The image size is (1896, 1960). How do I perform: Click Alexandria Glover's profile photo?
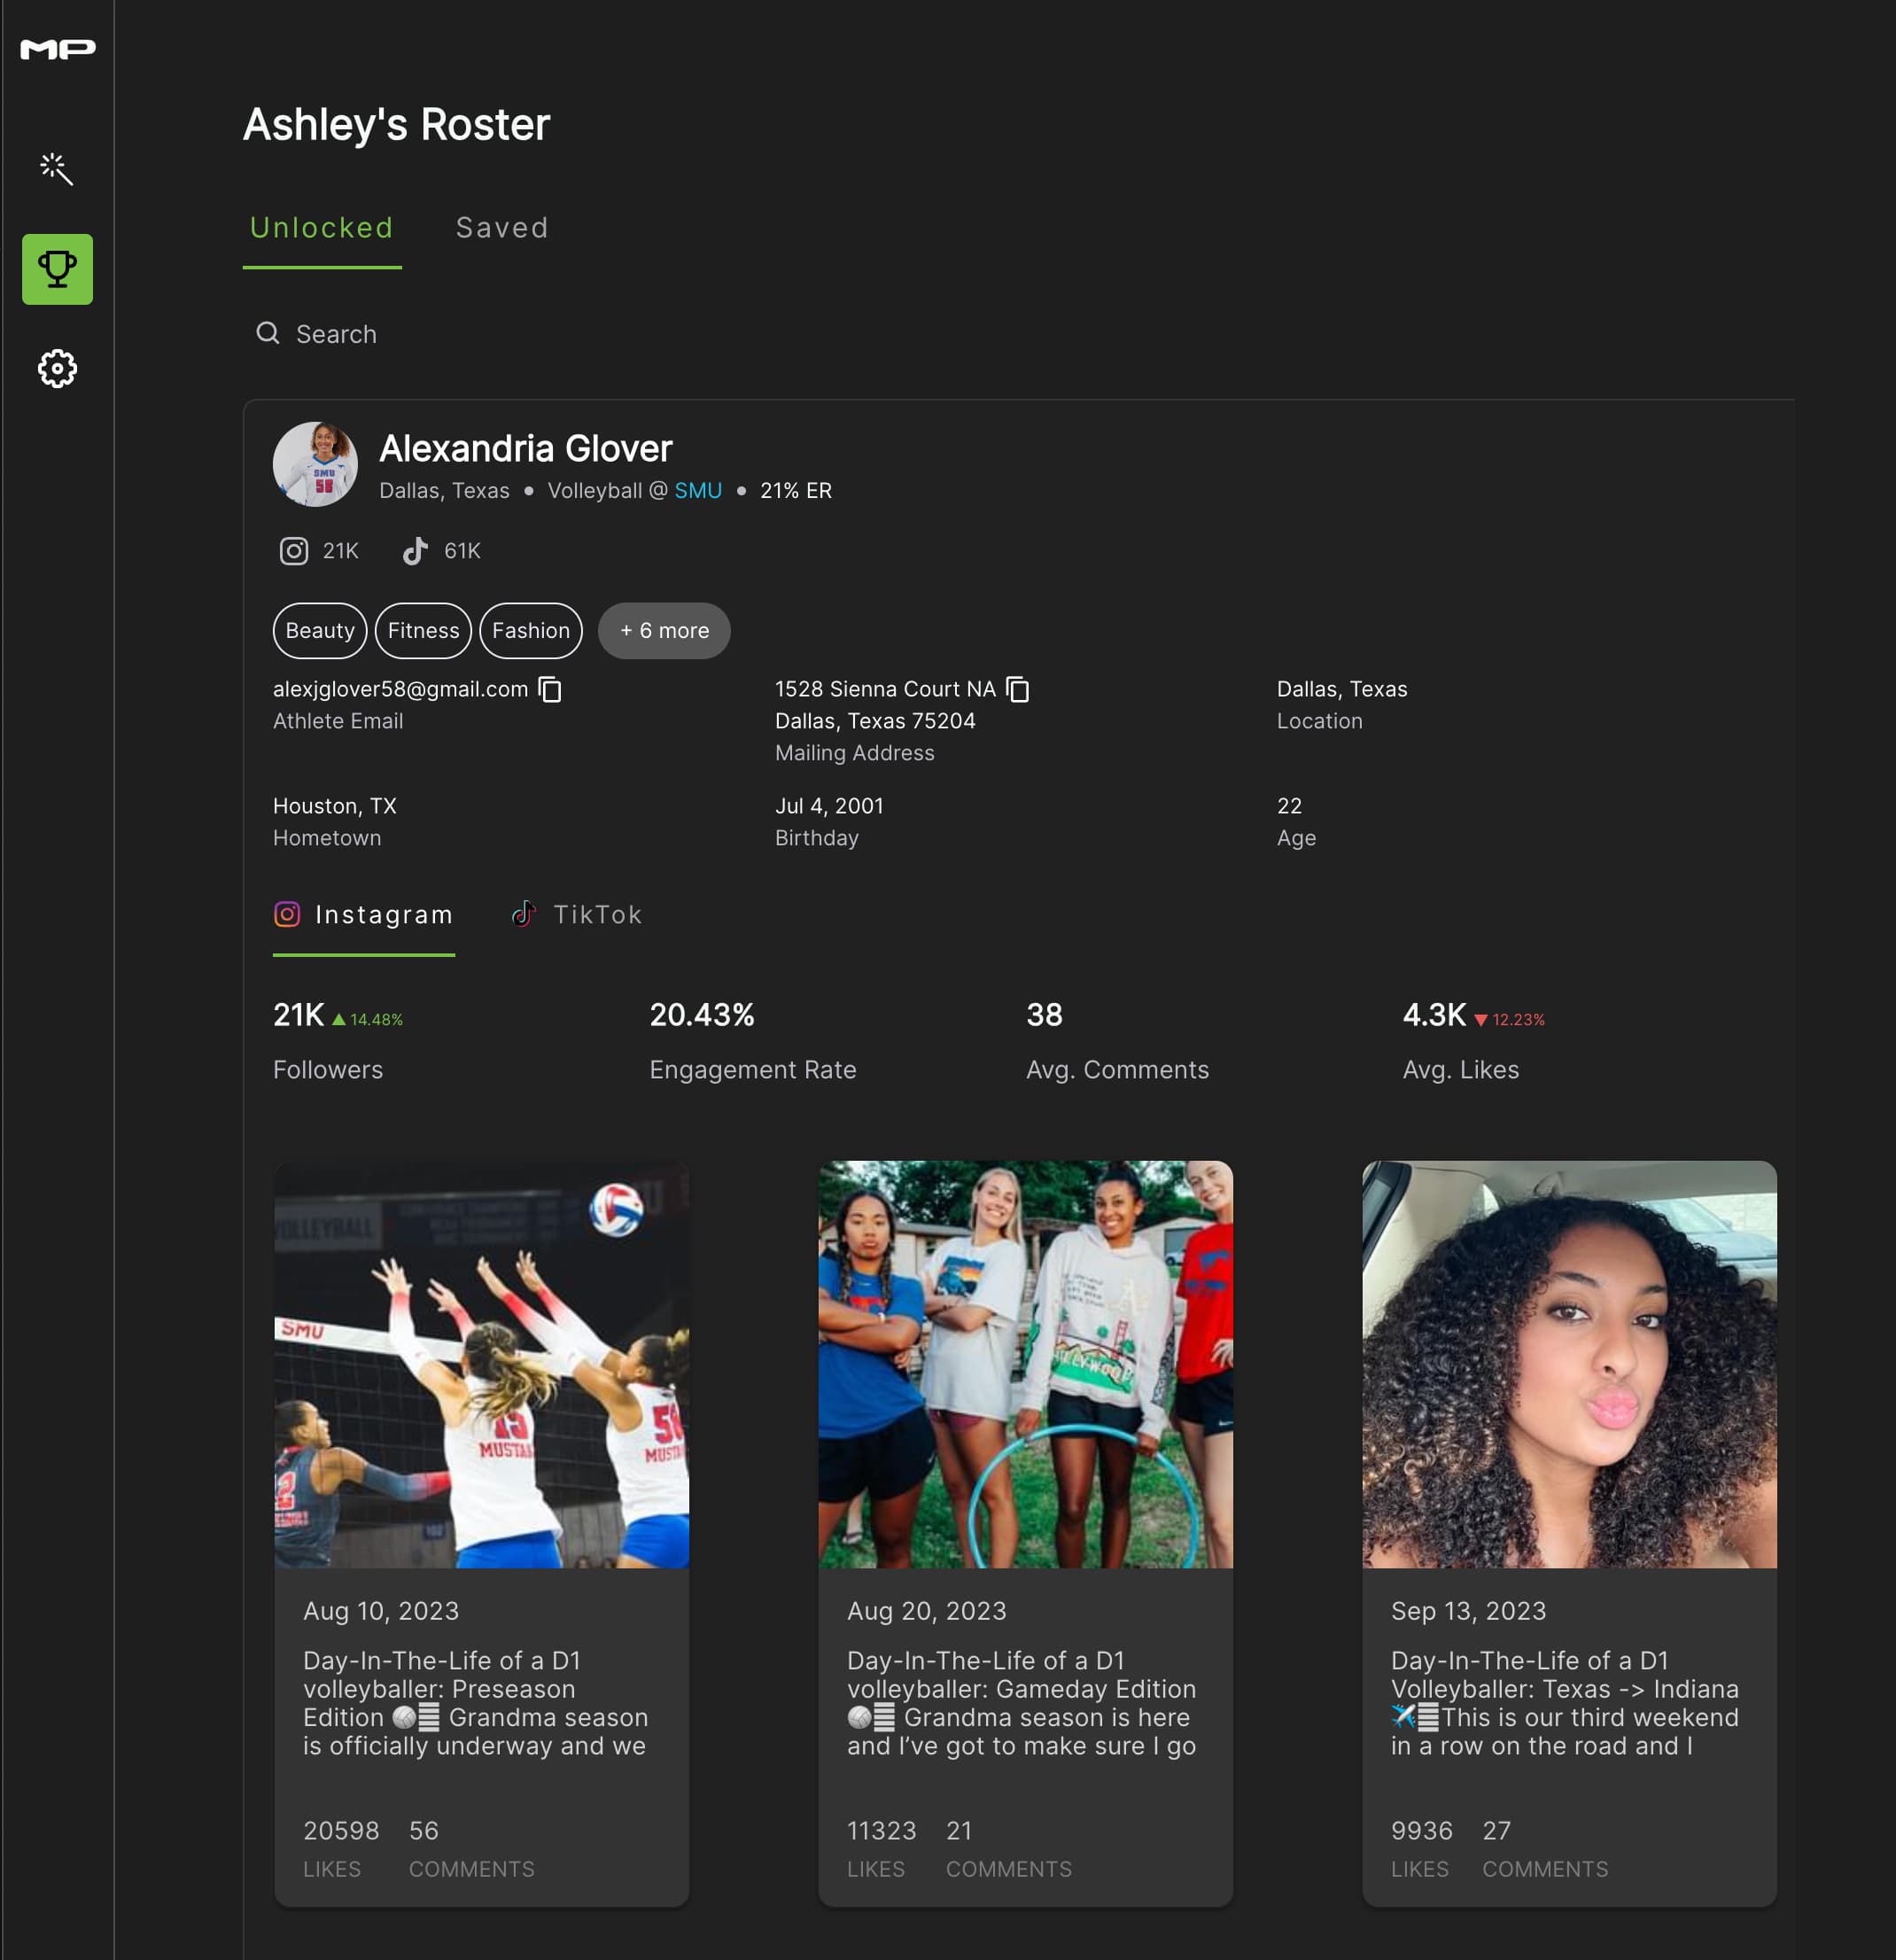tap(315, 464)
